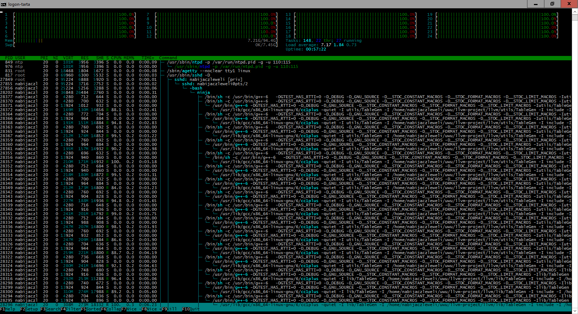Click F9 Kill in the footer
Viewport: 578px width, 314px height.
(172, 309)
